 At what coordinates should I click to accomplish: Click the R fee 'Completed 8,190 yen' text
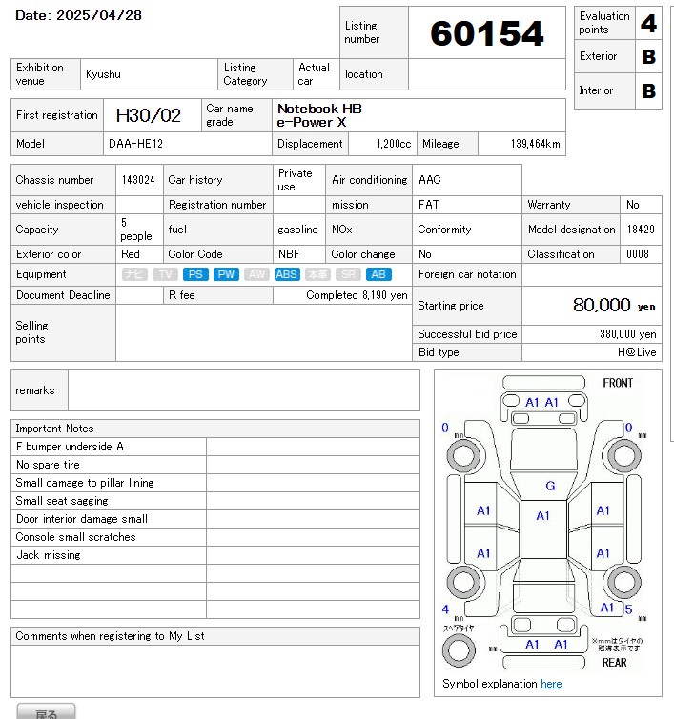357,295
